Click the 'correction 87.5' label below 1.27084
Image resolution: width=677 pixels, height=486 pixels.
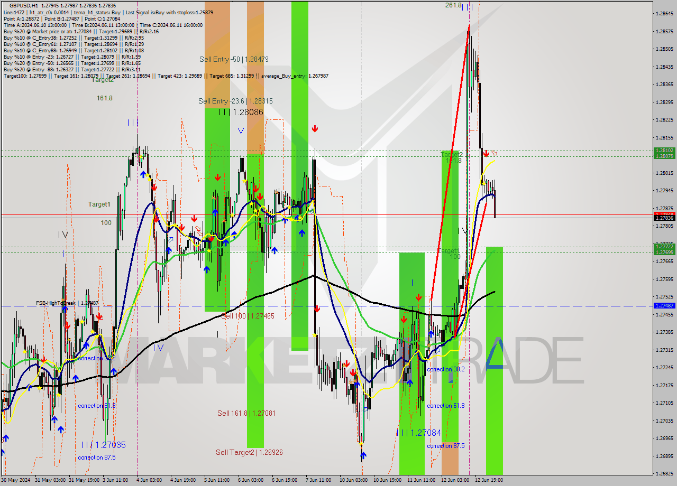(x=446, y=446)
